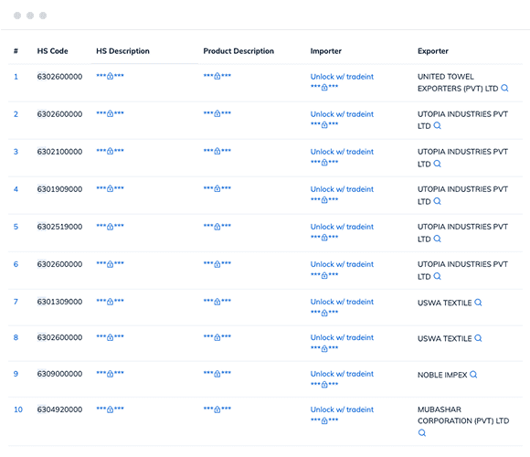Screen dimensions: 530x457
Task: Open row number 10 link
Action: pos(18,409)
